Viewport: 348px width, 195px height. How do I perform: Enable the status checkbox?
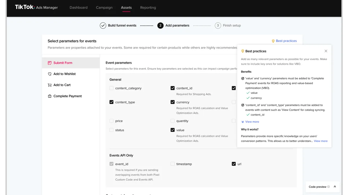pyautogui.click(x=111, y=130)
